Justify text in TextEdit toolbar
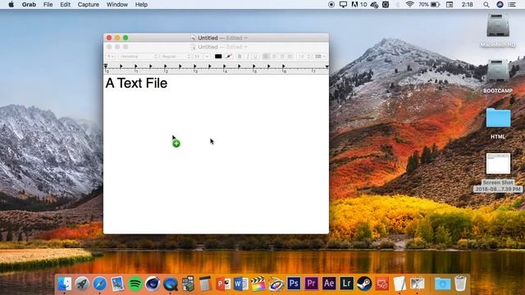Image resolution: width=525 pixels, height=295 pixels. (290, 57)
